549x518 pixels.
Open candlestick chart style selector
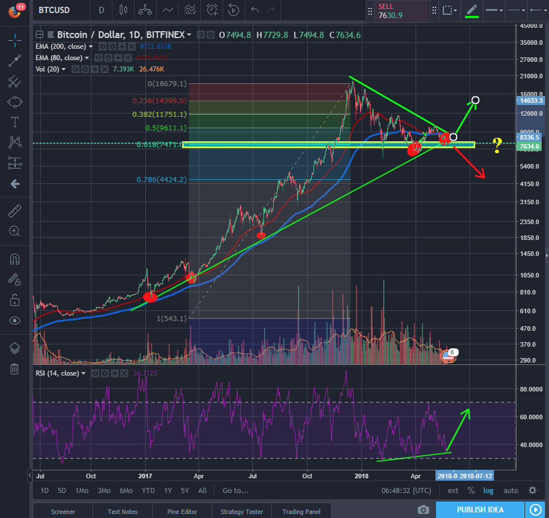[x=123, y=10]
